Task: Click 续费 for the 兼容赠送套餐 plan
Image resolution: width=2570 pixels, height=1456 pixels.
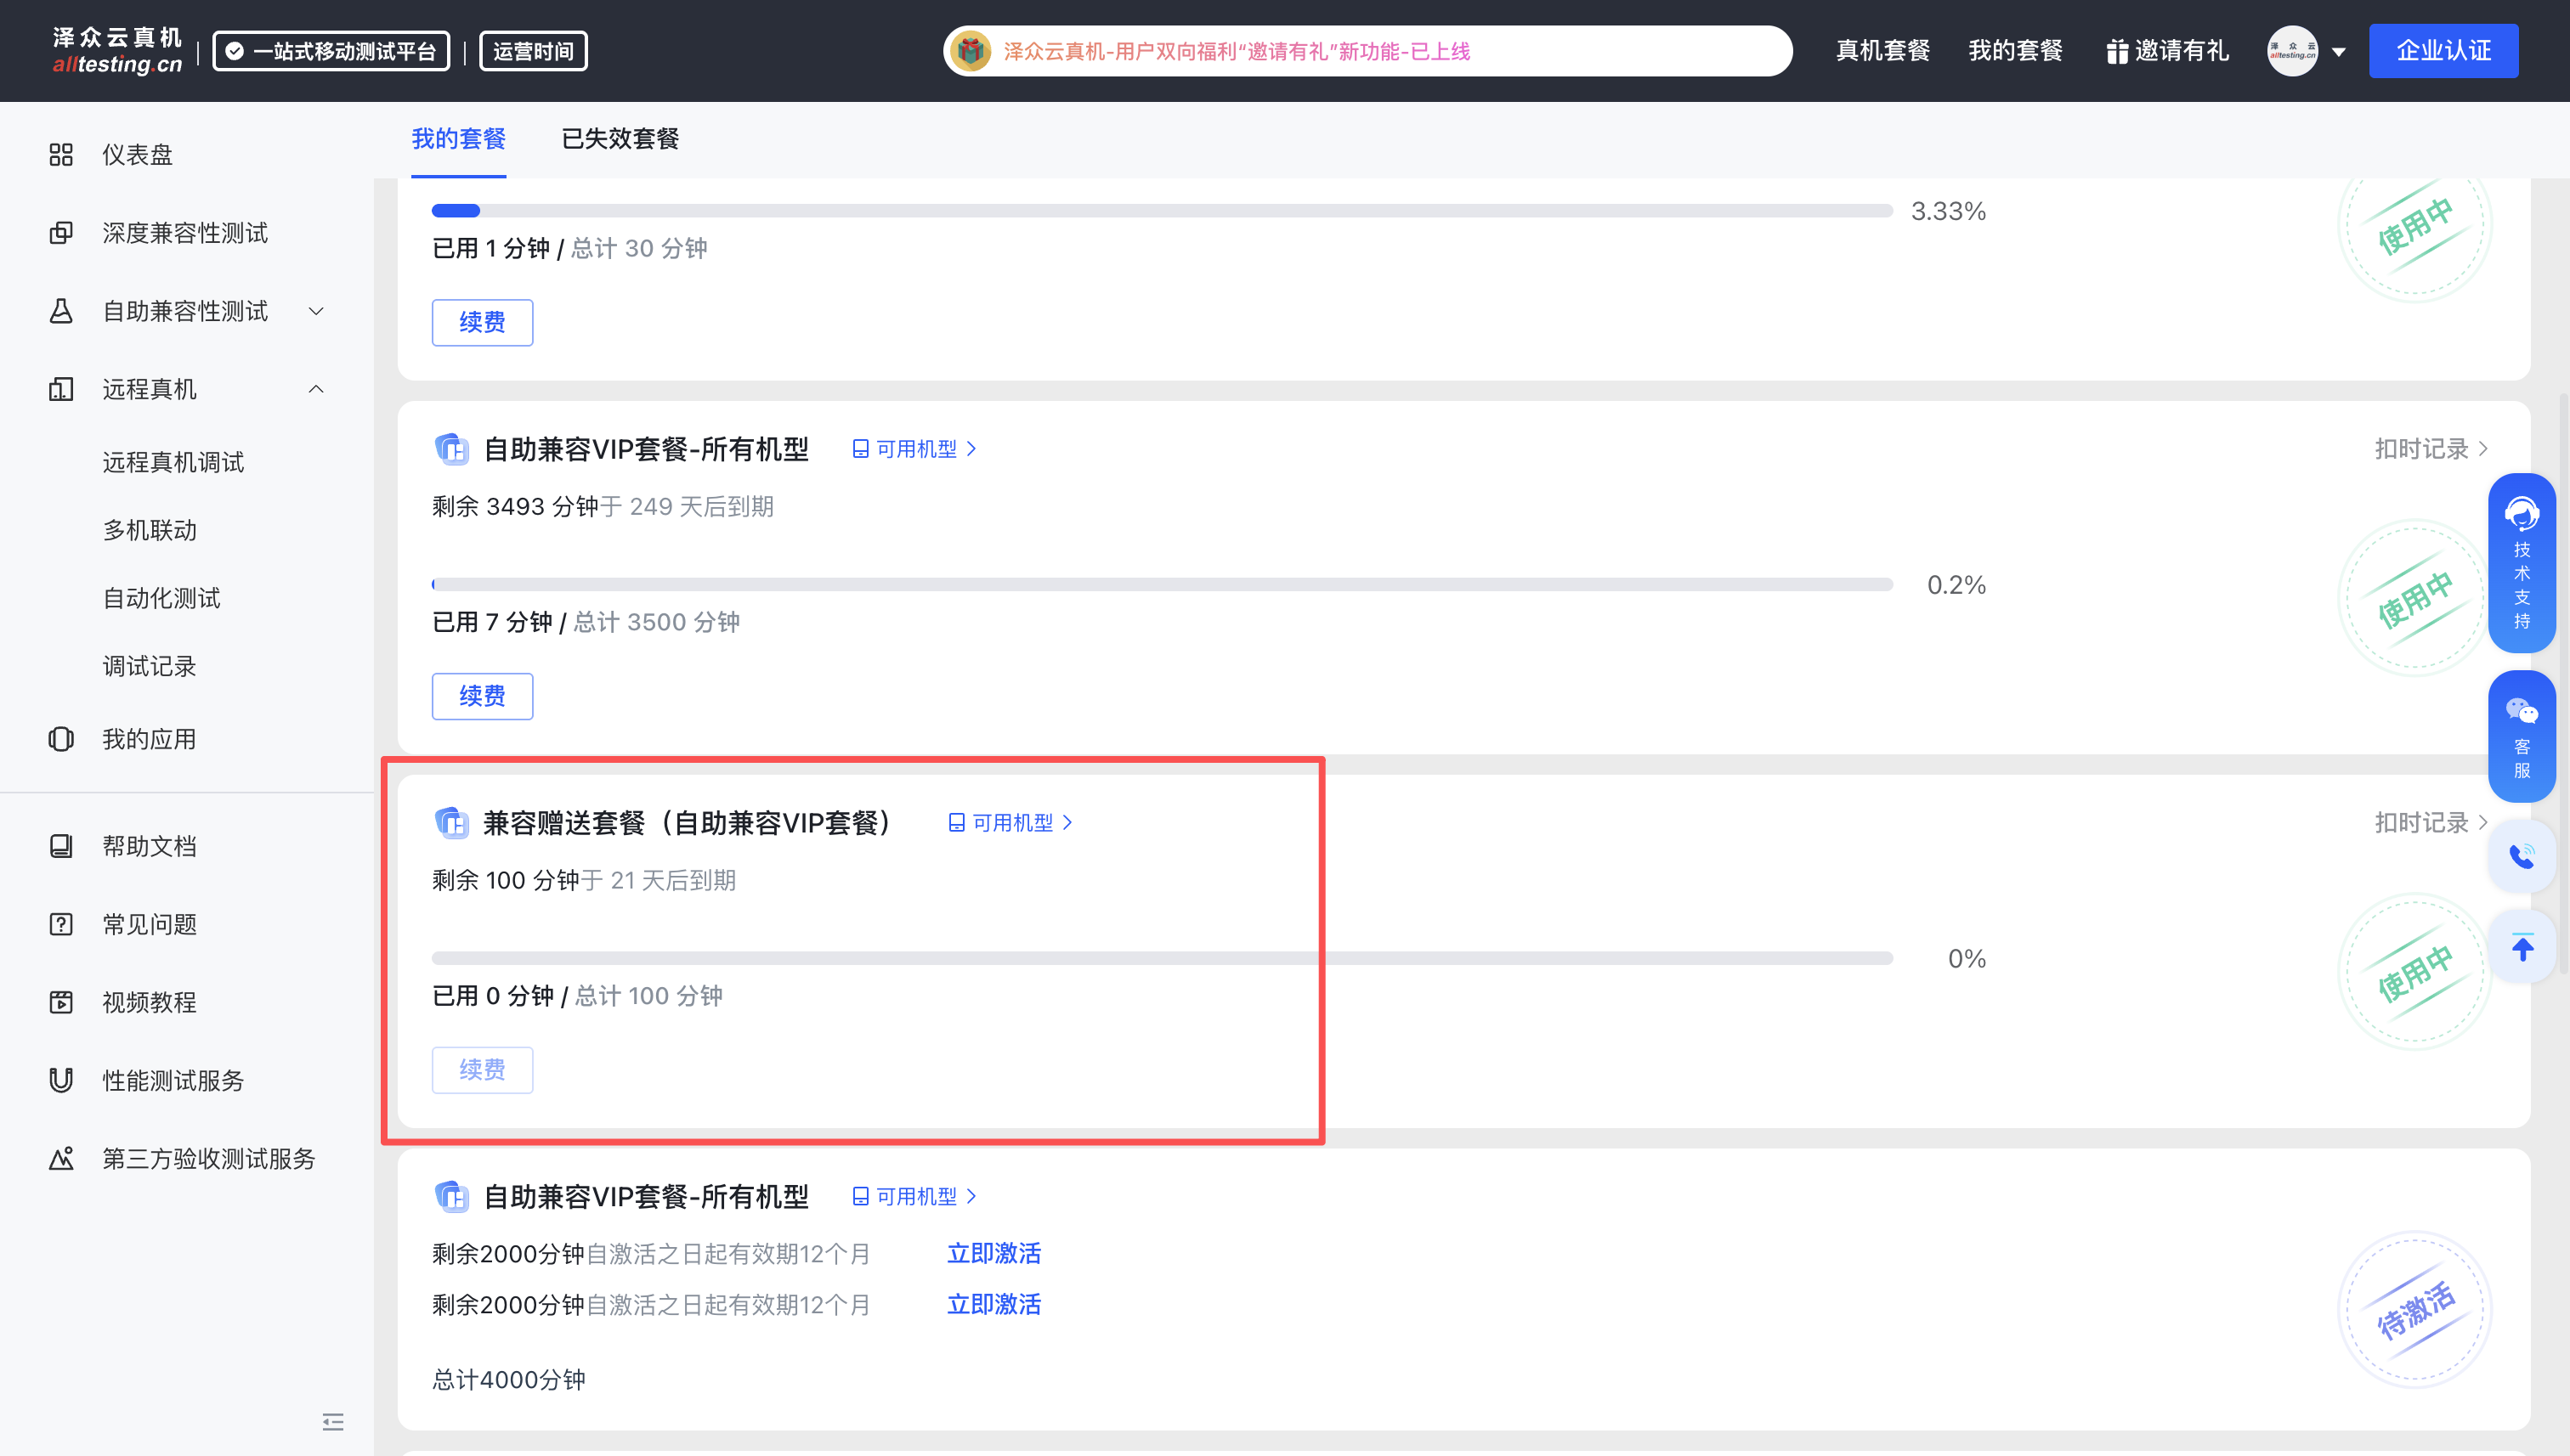Action: click(x=482, y=1069)
